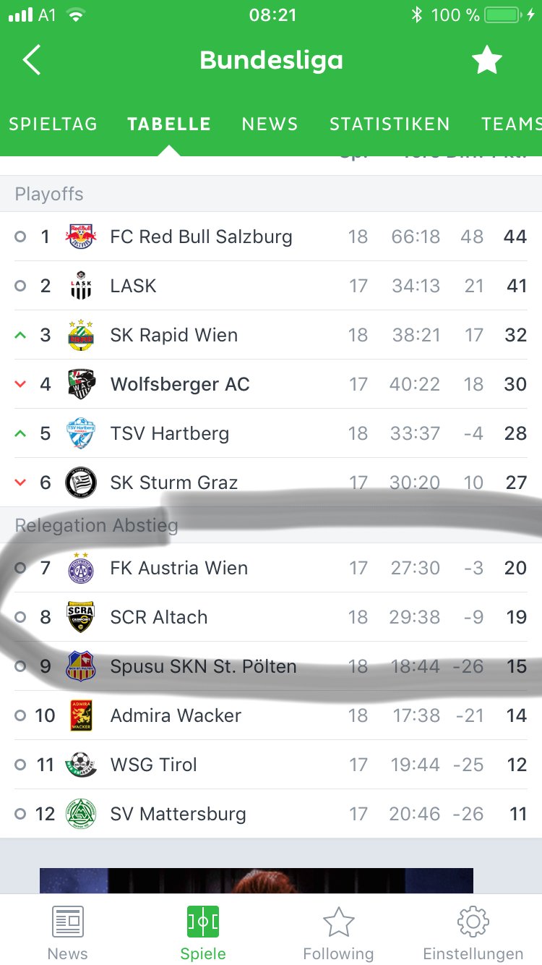Open the FC Red Bull Salzburg crest
Viewport: 542px width, 965px height.
click(81, 237)
